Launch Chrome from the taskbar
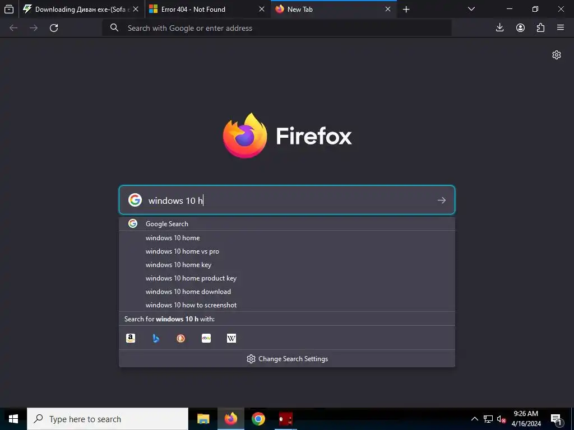The width and height of the screenshot is (574, 430). (x=258, y=419)
